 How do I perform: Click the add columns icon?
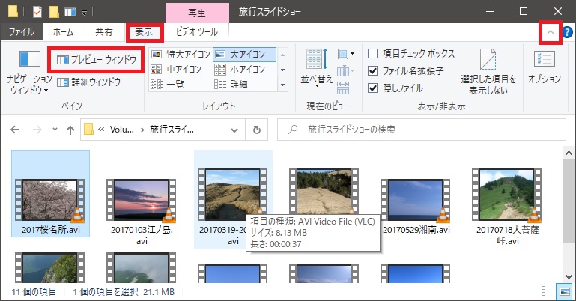(x=345, y=71)
